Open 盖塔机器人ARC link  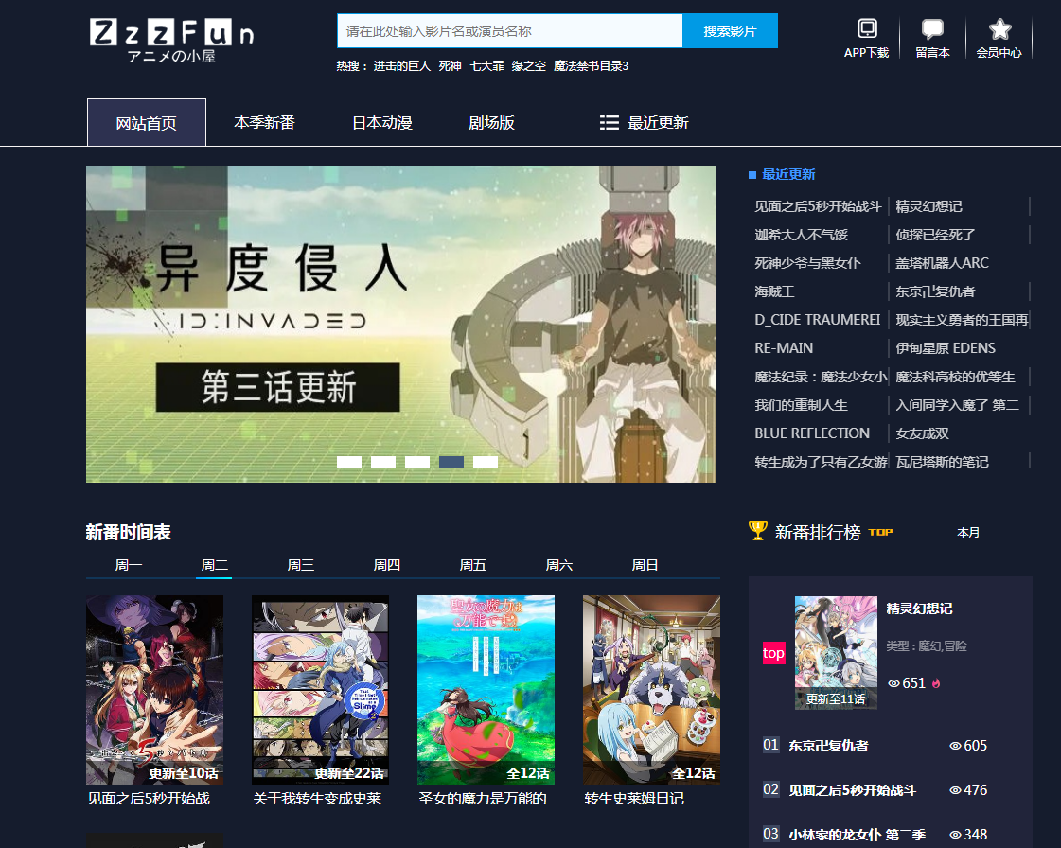tap(942, 263)
